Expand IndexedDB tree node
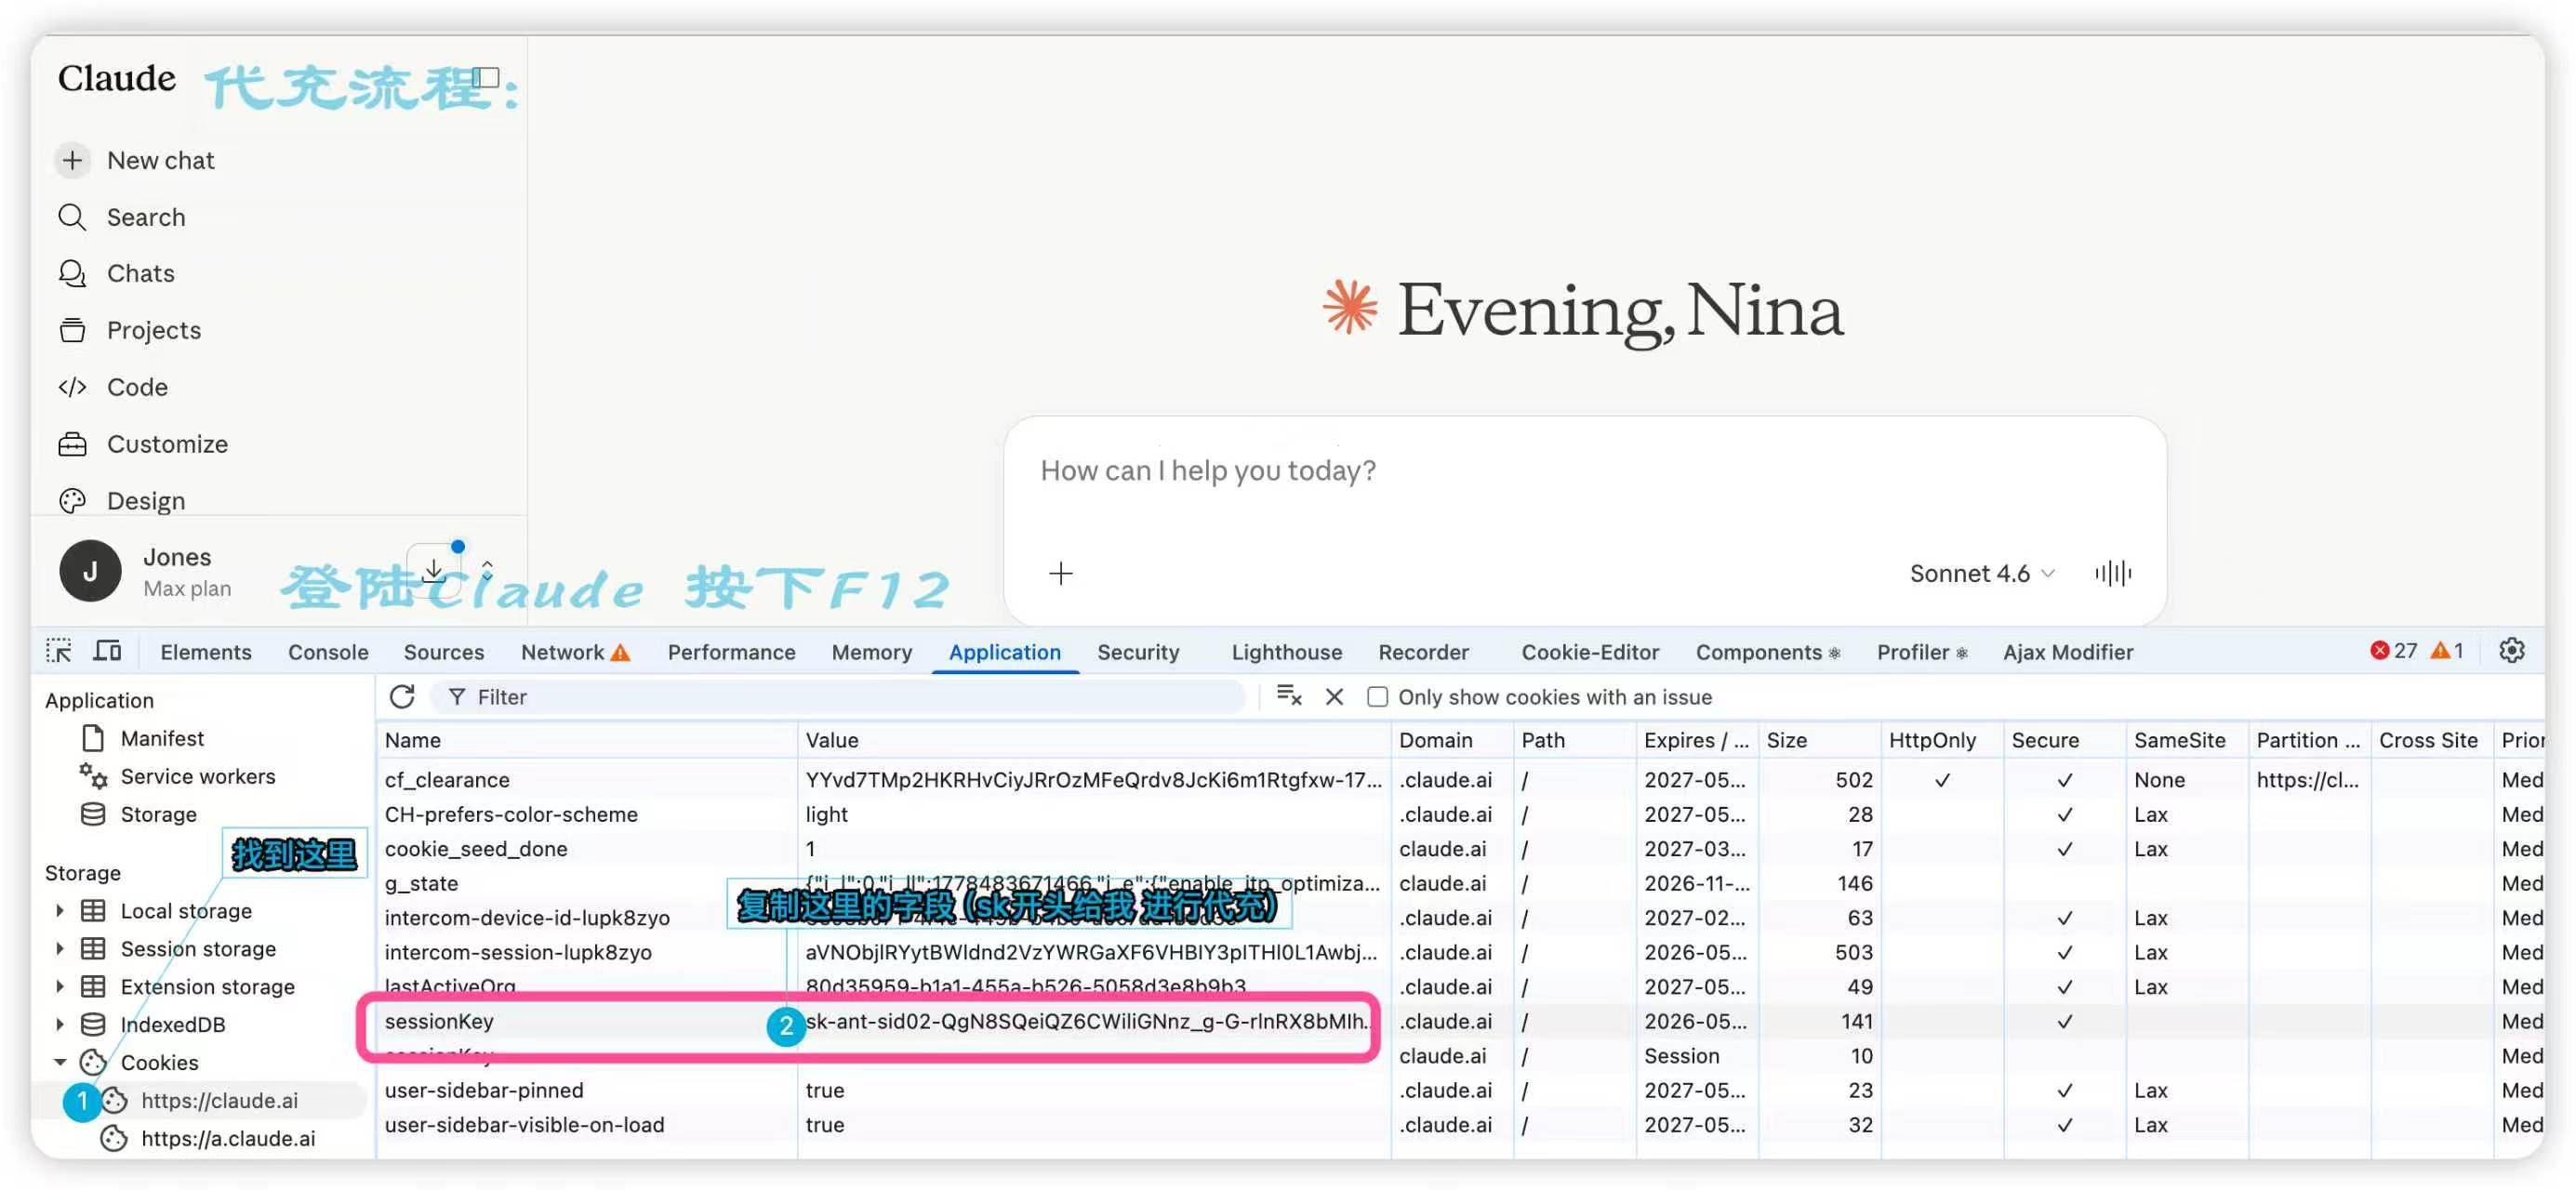The image size is (2576, 1190). [60, 1024]
